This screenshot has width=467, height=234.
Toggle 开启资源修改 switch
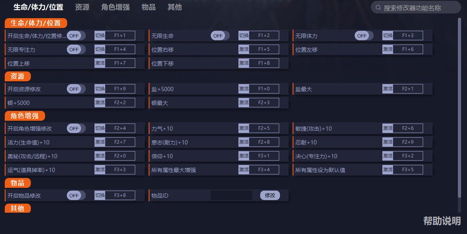tap(76, 89)
